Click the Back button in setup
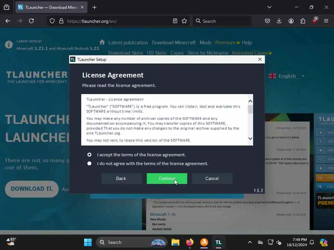This screenshot has width=334, height=250. tap(121, 179)
